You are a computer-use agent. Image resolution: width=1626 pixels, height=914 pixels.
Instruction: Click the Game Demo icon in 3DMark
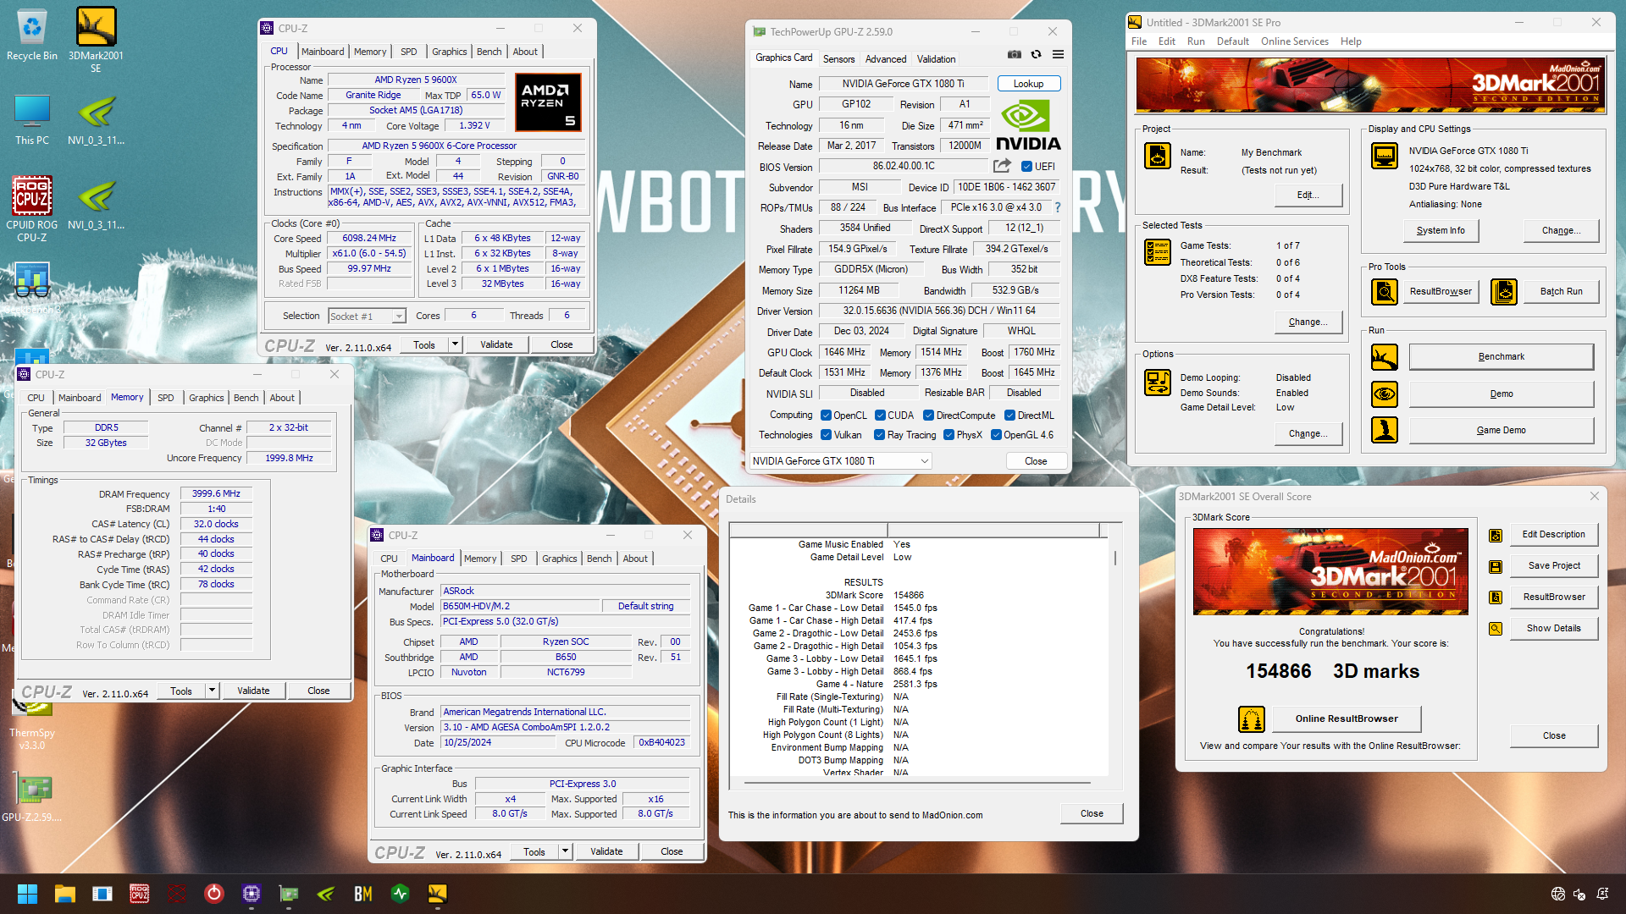point(1385,431)
